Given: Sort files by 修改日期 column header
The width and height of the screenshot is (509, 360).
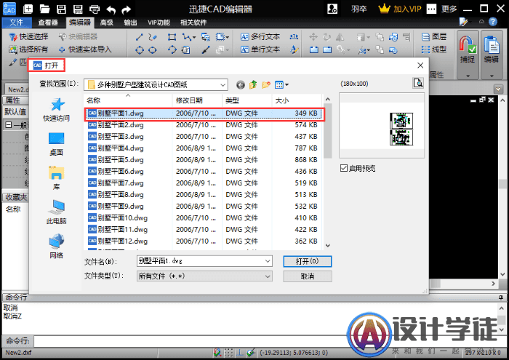Looking at the screenshot, I should pyautogui.click(x=197, y=100).
